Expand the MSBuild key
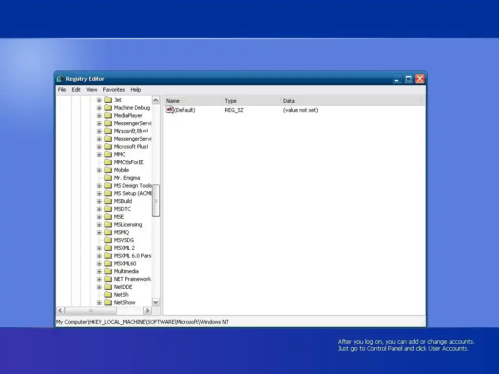499x374 pixels. [x=99, y=201]
